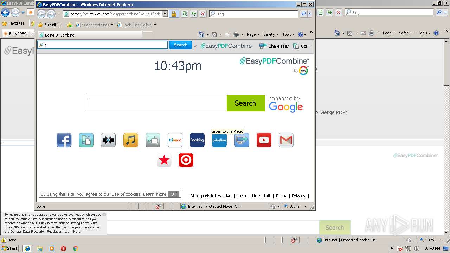
Task: Open Windows Explorer folder on taskbar
Action: (40, 248)
